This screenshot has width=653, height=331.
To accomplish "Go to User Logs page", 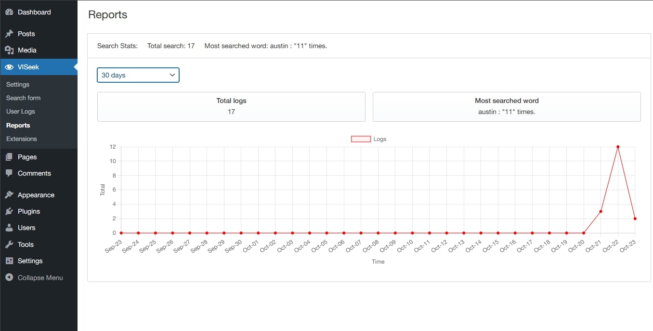I will pyautogui.click(x=21, y=111).
